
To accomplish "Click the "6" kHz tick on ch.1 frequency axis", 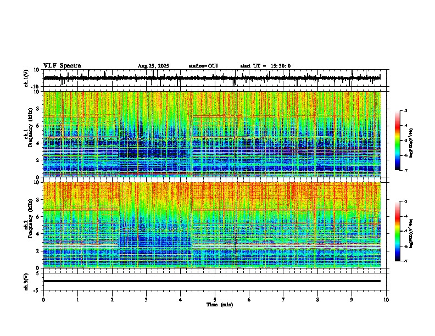I will [38, 126].
